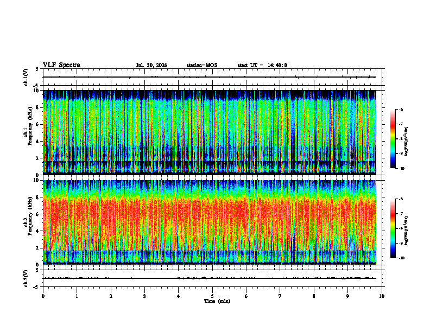This screenshot has height=332, width=430.
Task: Select the "start UT = 14:40:0" text
Action: 262,65
